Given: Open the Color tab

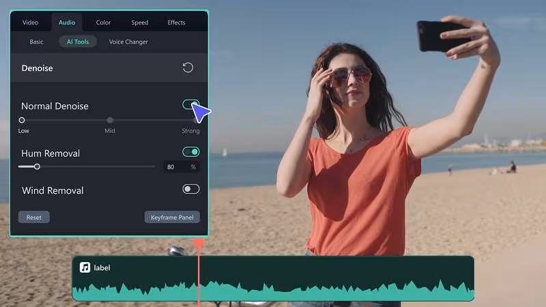Looking at the screenshot, I should point(104,23).
